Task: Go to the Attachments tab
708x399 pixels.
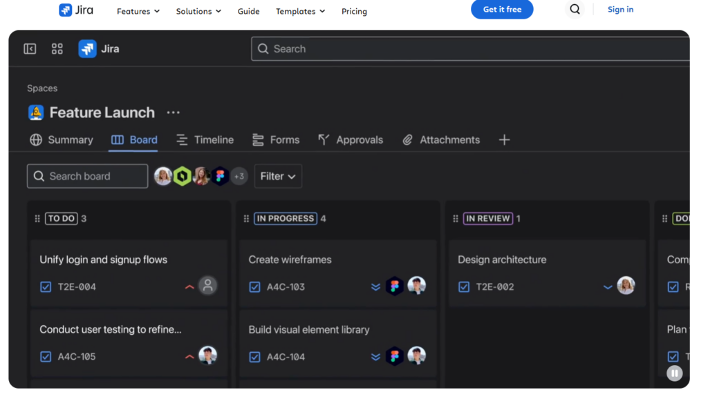Action: tap(441, 139)
